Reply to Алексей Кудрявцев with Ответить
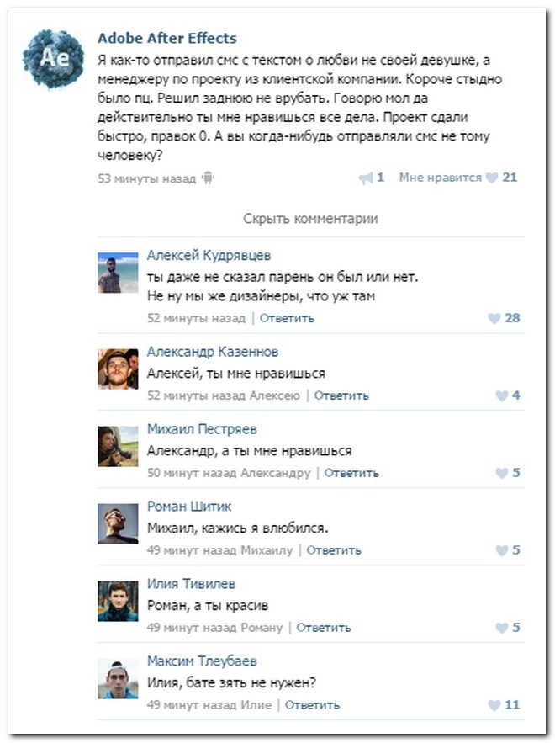Screen dimensions: 555x743 pos(287,318)
